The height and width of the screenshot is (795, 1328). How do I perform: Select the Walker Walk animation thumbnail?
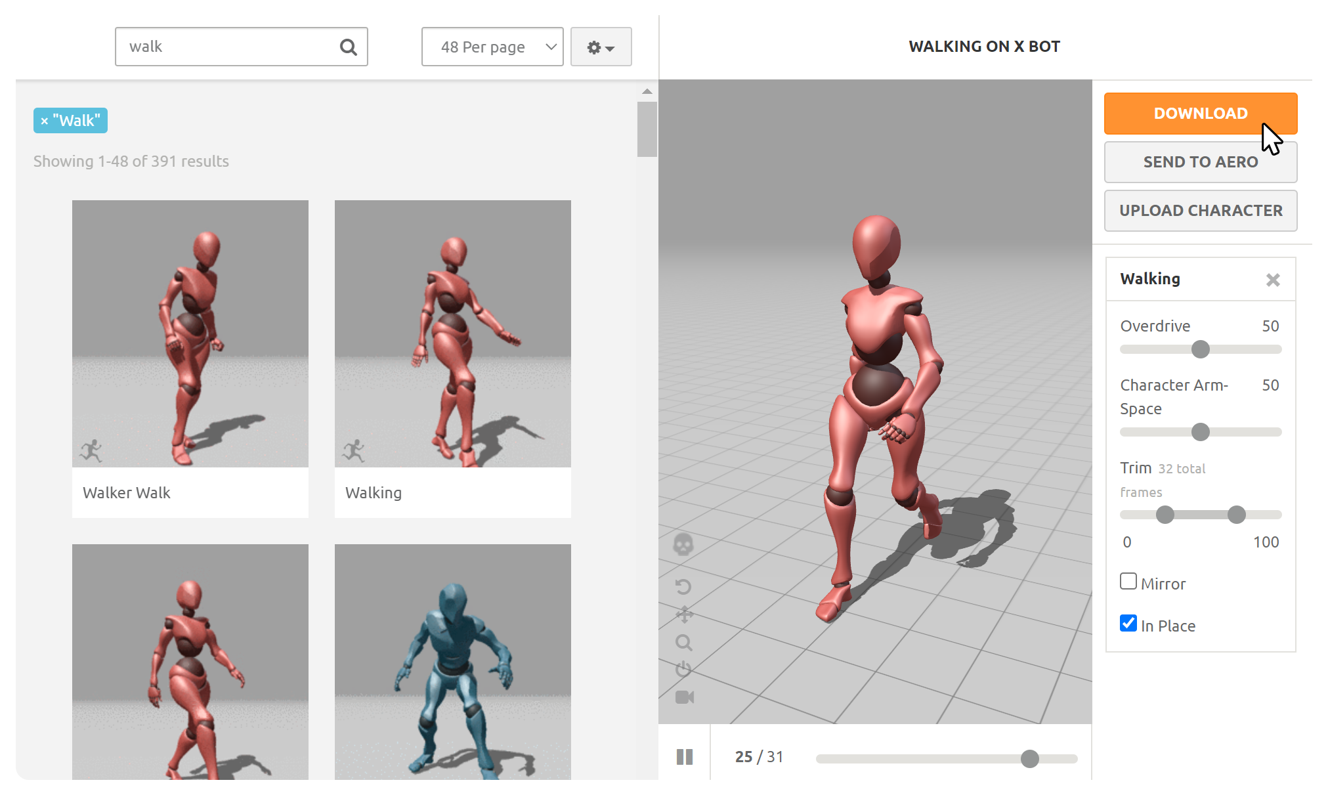click(x=190, y=333)
